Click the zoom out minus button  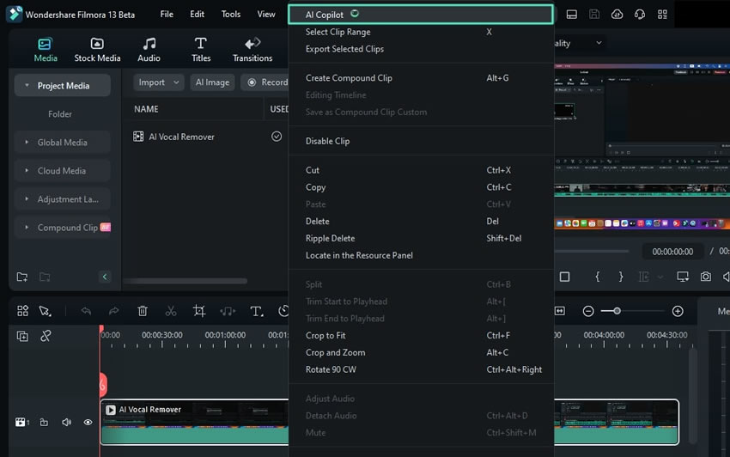pyautogui.click(x=588, y=311)
